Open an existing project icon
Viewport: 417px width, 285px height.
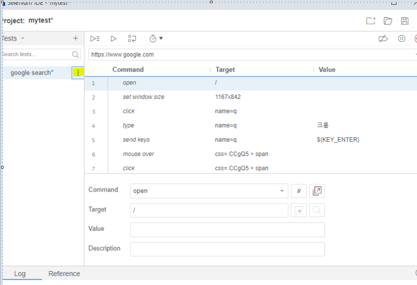point(388,21)
